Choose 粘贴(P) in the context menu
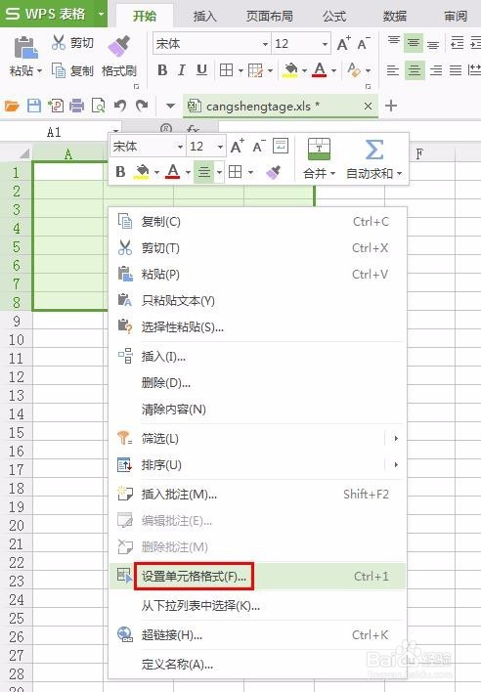The image size is (481, 692). click(x=257, y=275)
